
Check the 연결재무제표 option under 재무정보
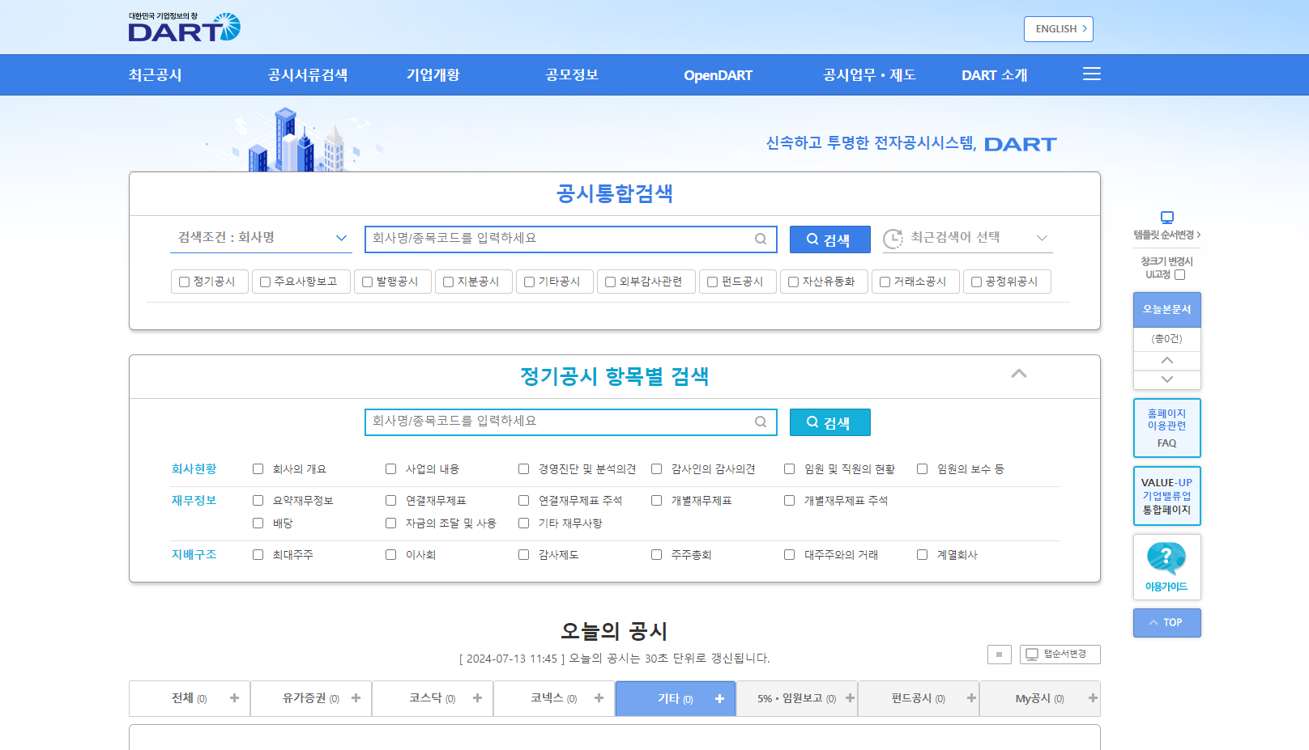click(390, 500)
